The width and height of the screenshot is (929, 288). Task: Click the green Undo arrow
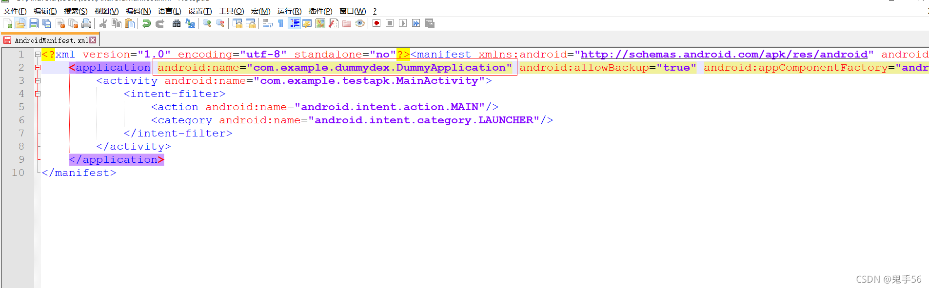click(146, 23)
